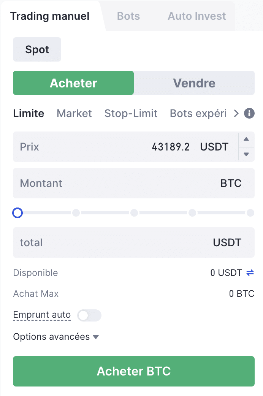The width and height of the screenshot is (263, 396).
Task: Open the Options avancées dropdown arrow
Action: pos(96,337)
